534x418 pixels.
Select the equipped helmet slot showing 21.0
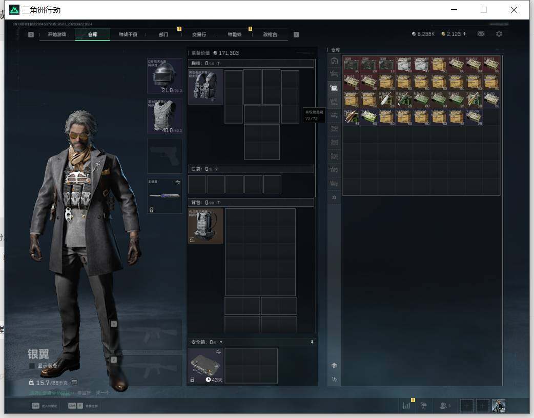point(165,76)
